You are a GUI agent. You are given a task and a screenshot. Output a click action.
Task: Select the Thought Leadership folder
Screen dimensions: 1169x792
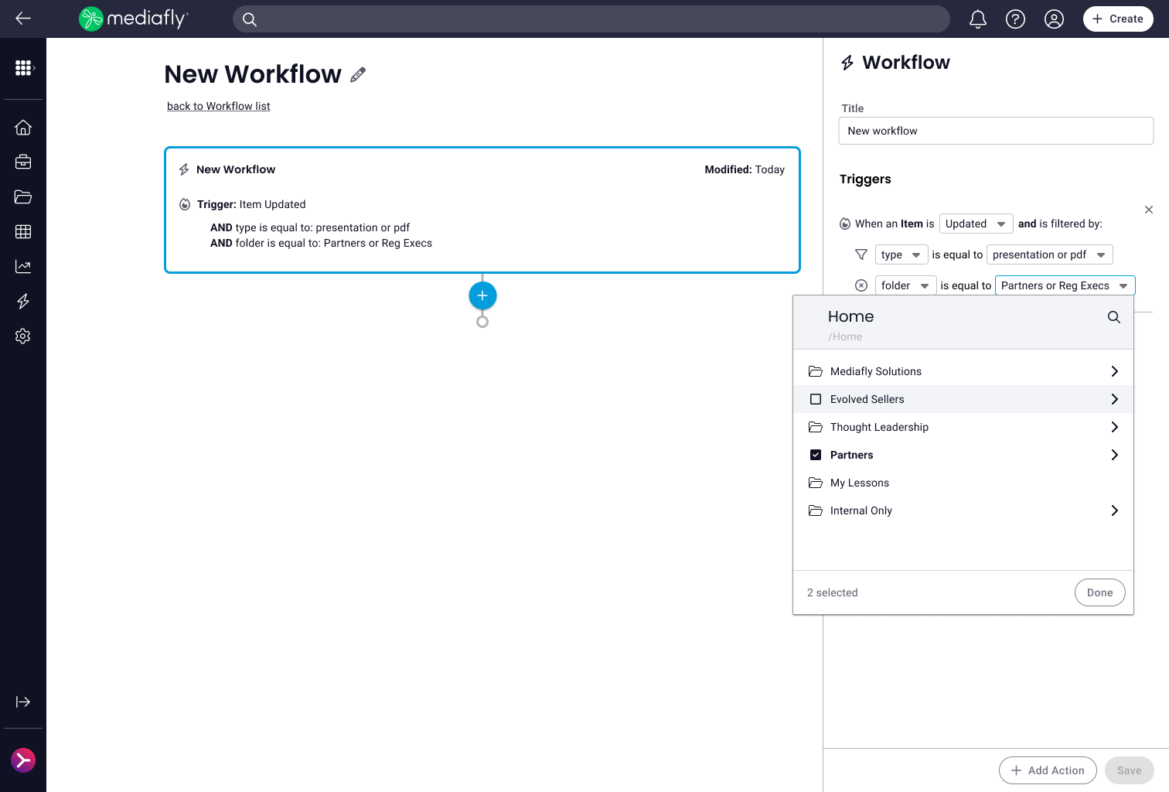[879, 427]
